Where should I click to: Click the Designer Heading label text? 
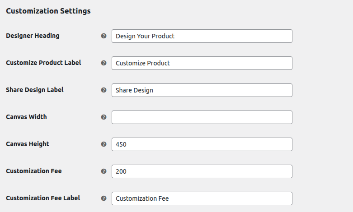[33, 36]
